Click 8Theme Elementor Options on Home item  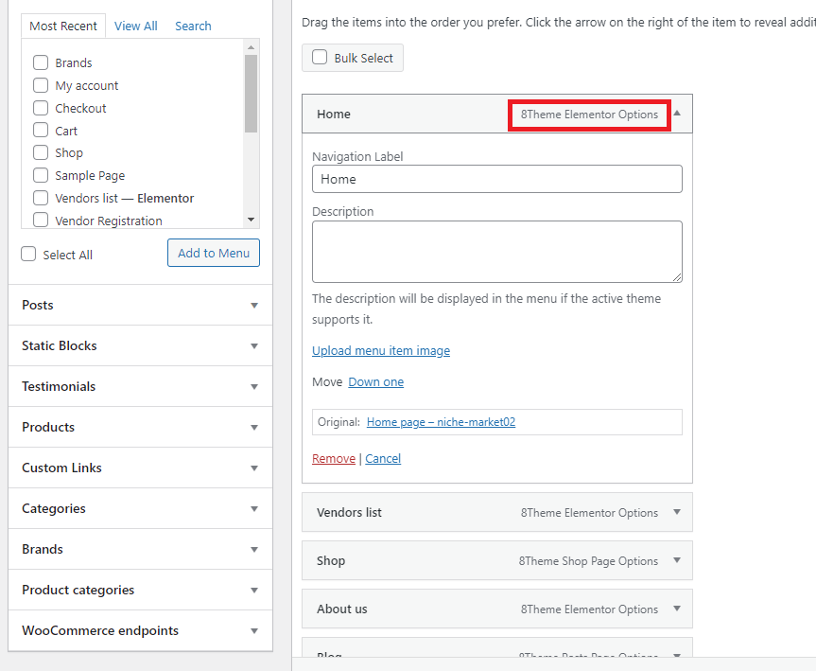coord(589,115)
